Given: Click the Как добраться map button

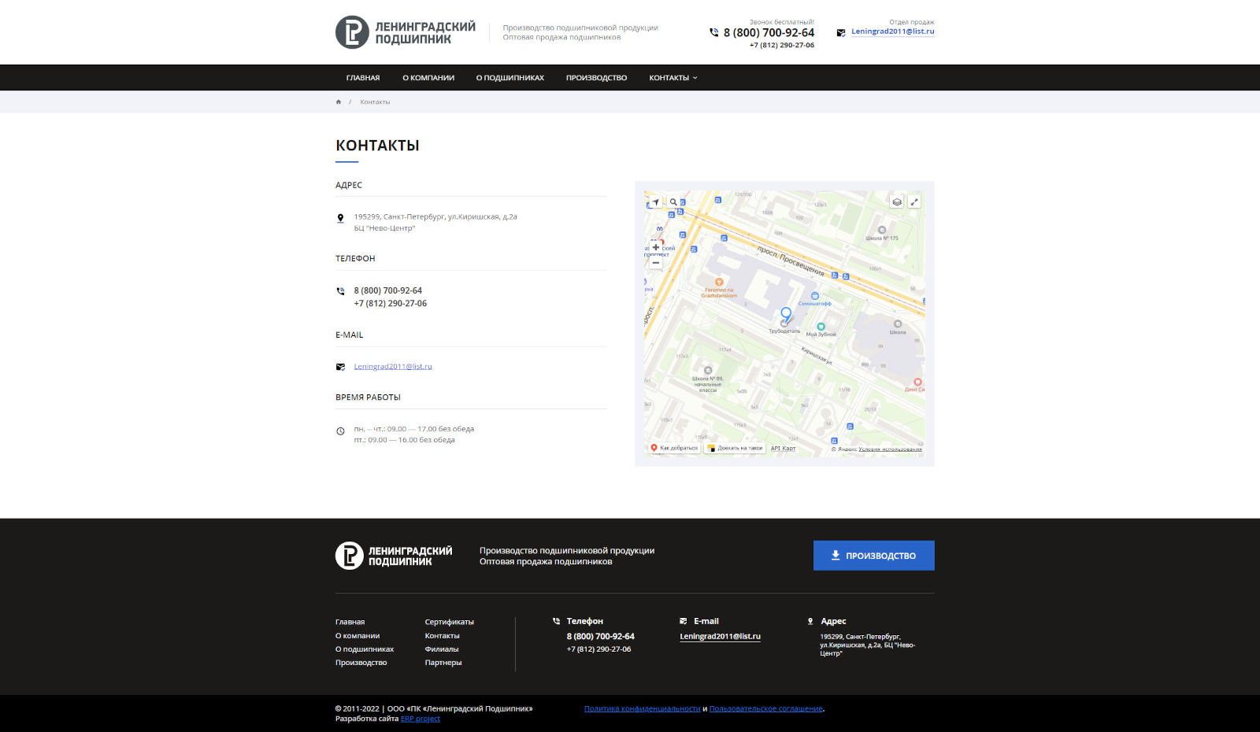Looking at the screenshot, I should [674, 448].
